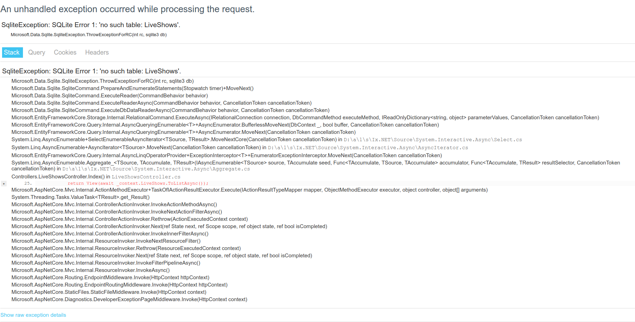Select the ResourceInvoker.InvokeAsync() stack frame
Image resolution: width=635 pixels, height=322 pixels.
(90, 270)
